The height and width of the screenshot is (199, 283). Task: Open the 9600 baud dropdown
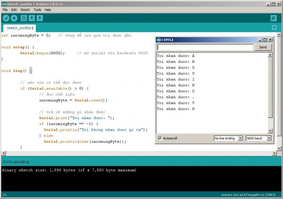258,138
